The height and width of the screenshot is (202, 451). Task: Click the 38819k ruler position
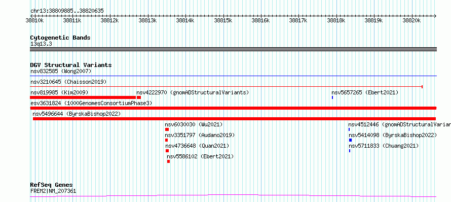click(x=374, y=20)
